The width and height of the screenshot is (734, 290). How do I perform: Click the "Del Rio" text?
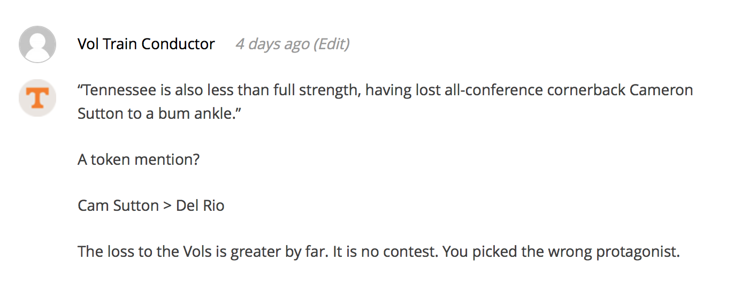(x=200, y=205)
